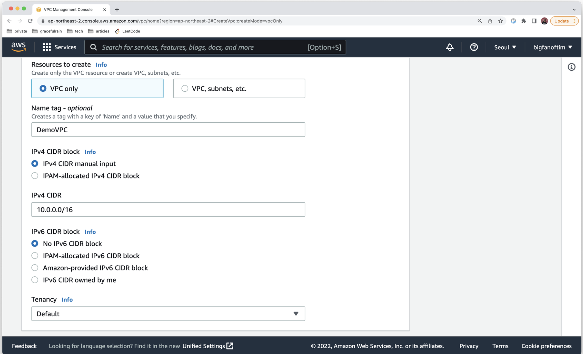Choose Amazon-provided IPv6 CIDR block
This screenshot has width=583, height=354.
point(35,268)
